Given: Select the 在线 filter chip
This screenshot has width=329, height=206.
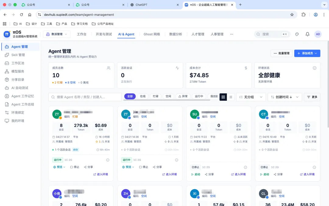Looking at the screenshot, I should coord(143,96).
